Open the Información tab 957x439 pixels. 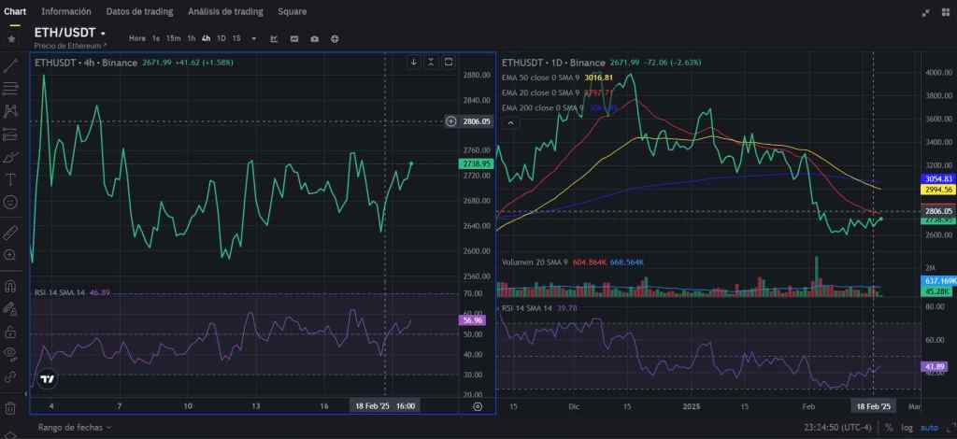pos(66,11)
